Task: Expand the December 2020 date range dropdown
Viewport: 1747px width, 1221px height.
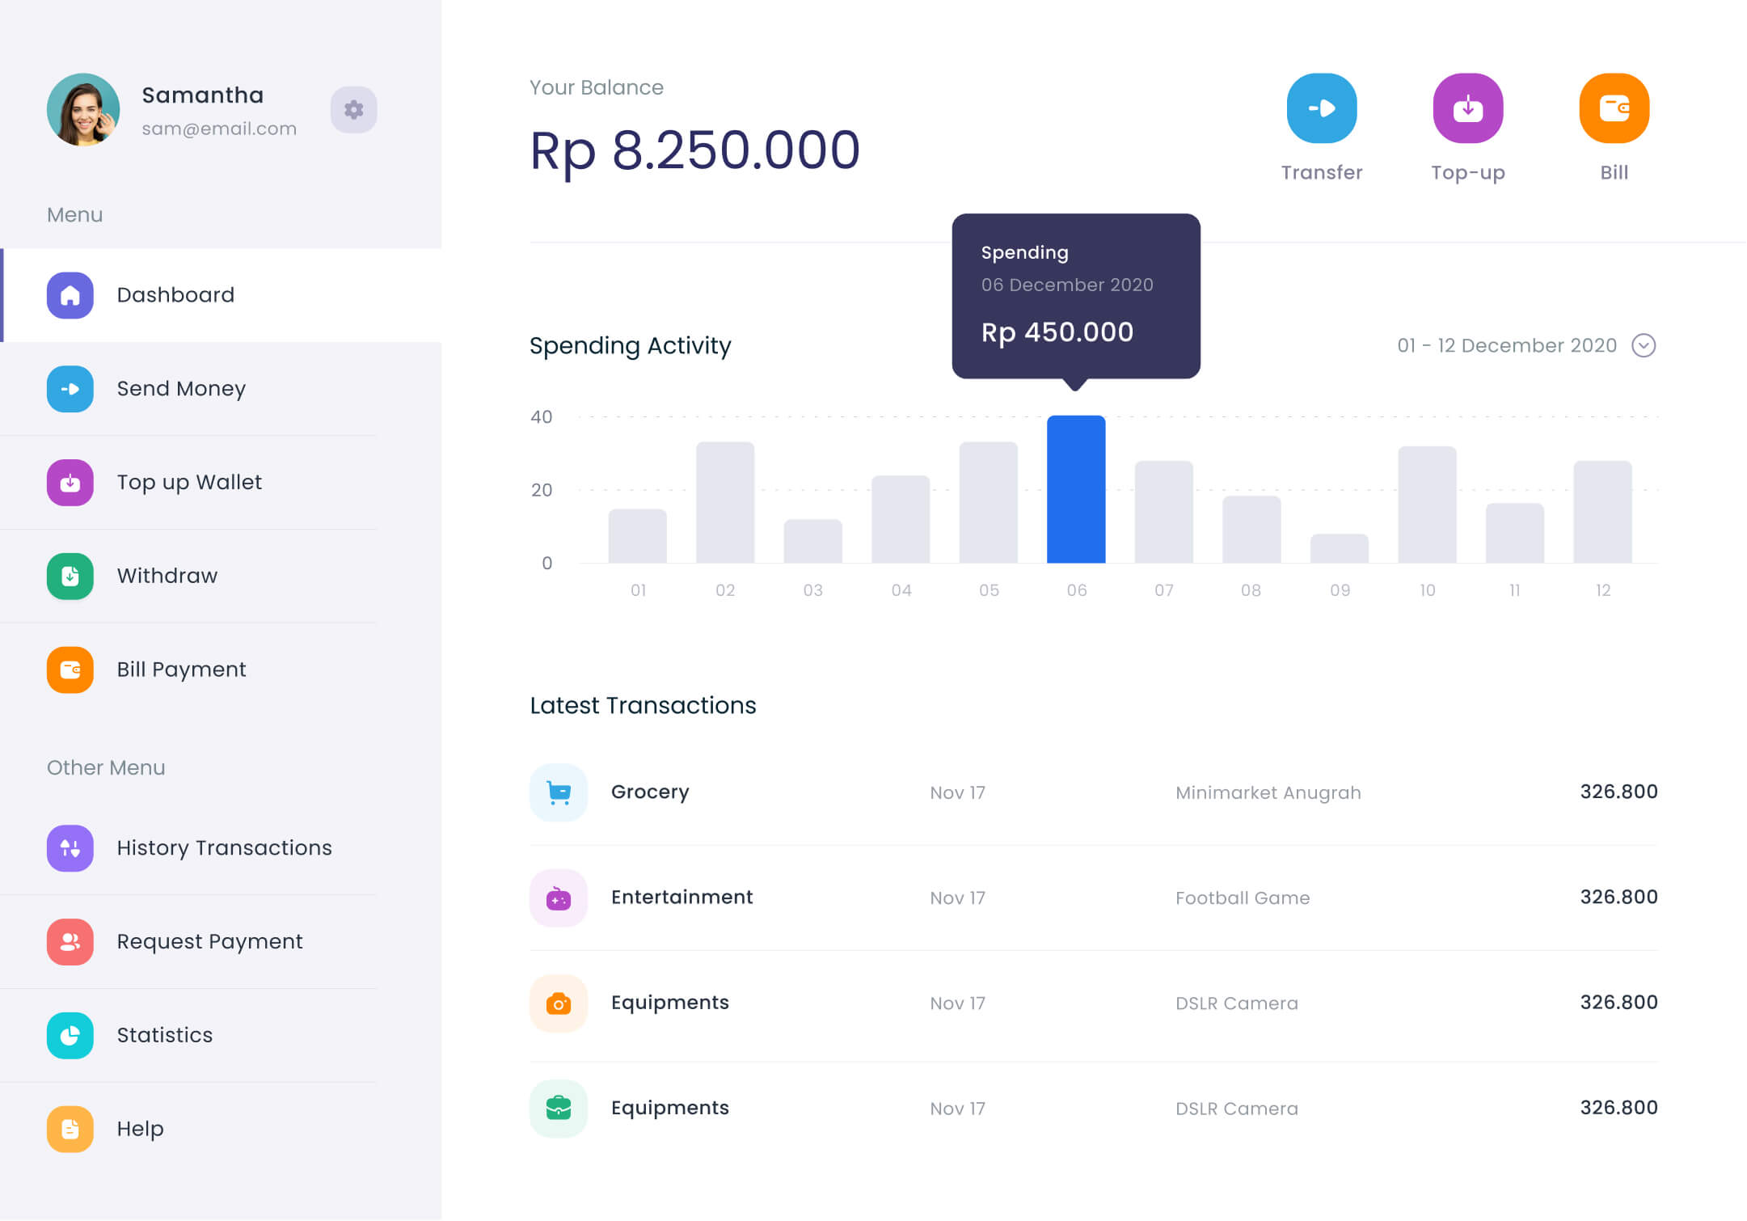Action: click(1643, 345)
